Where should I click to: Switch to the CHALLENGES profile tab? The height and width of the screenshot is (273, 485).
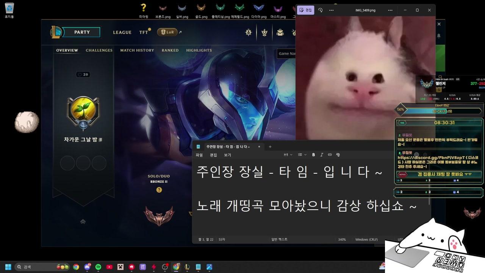point(99,50)
